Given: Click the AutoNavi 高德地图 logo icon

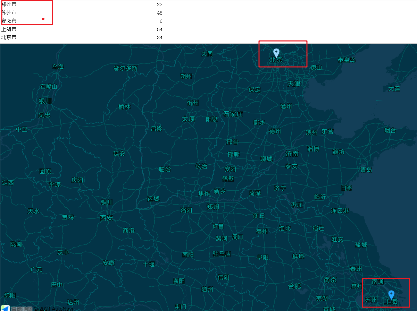Looking at the screenshot, I should click(5, 308).
